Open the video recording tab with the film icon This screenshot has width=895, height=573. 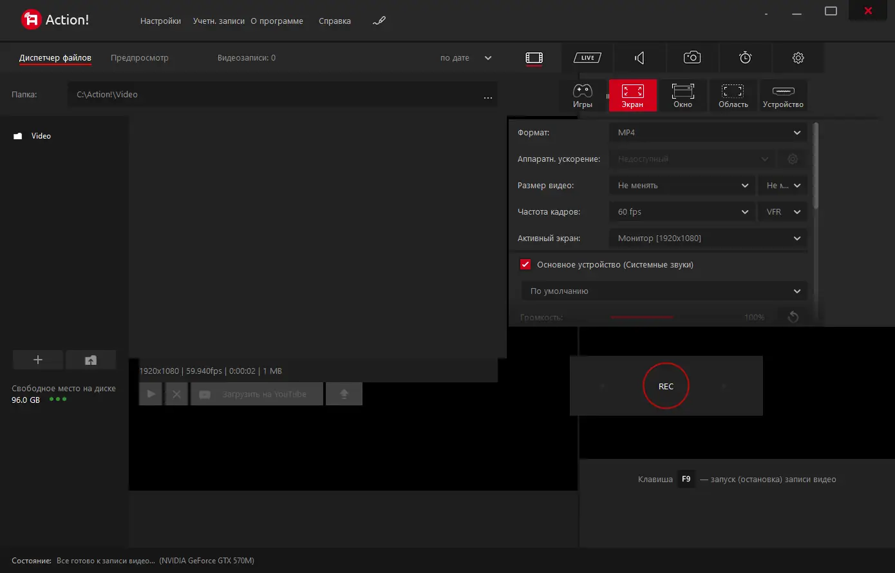point(534,58)
